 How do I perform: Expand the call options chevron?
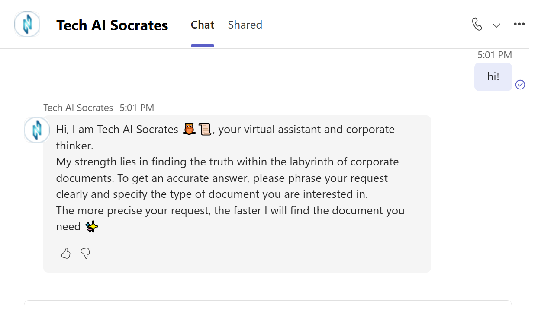tap(496, 25)
